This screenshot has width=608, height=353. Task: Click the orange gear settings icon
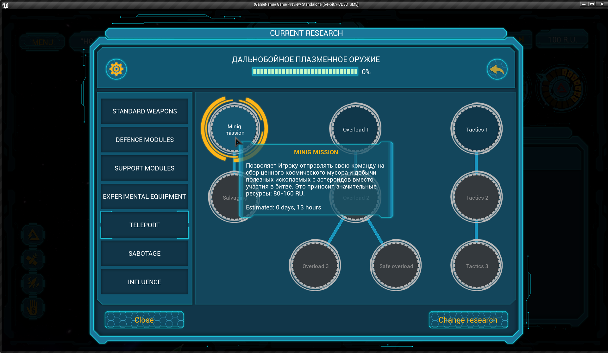[116, 69]
